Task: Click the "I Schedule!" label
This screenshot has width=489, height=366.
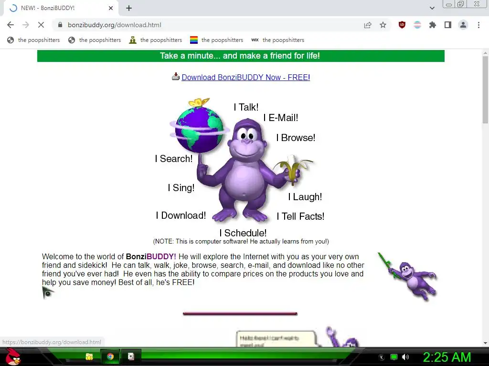Action: tap(243, 233)
